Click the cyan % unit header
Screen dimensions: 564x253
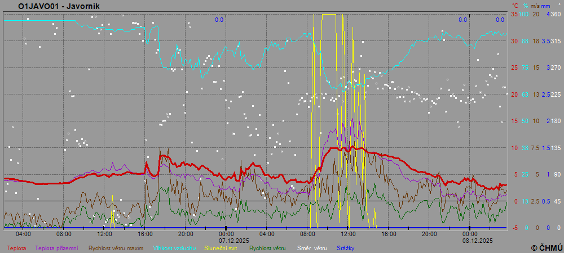pos(525,6)
